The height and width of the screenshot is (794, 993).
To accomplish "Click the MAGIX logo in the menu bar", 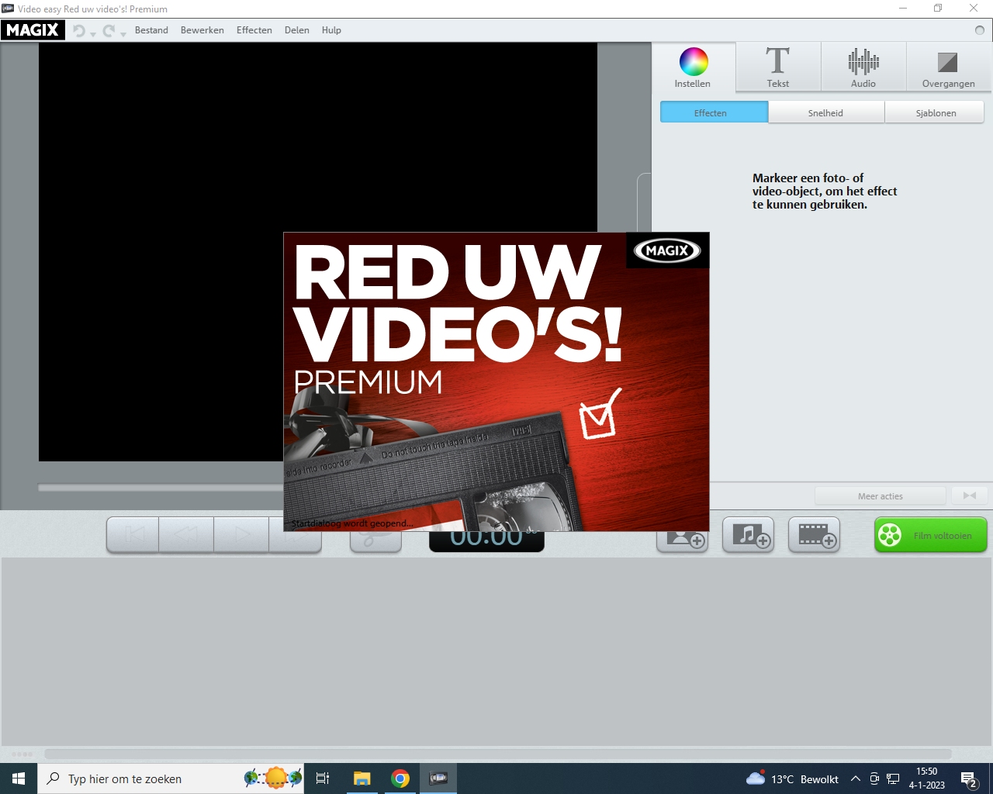I will (33, 30).
